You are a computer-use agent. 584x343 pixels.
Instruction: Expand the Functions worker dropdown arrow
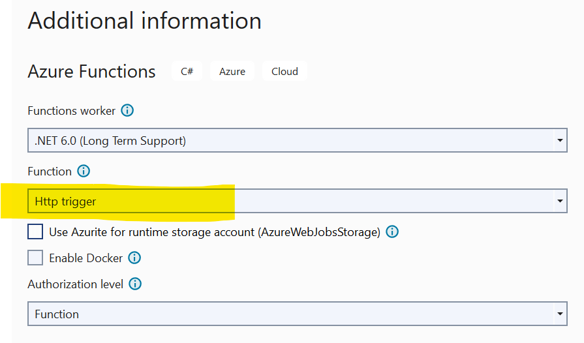click(560, 141)
